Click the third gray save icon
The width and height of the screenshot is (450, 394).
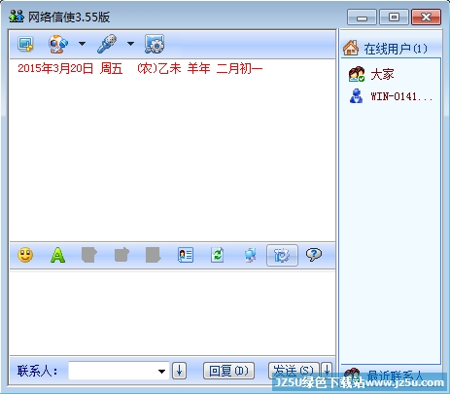(x=153, y=255)
